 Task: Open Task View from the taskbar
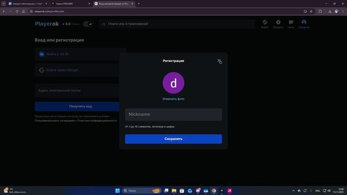pyautogui.click(x=166, y=191)
